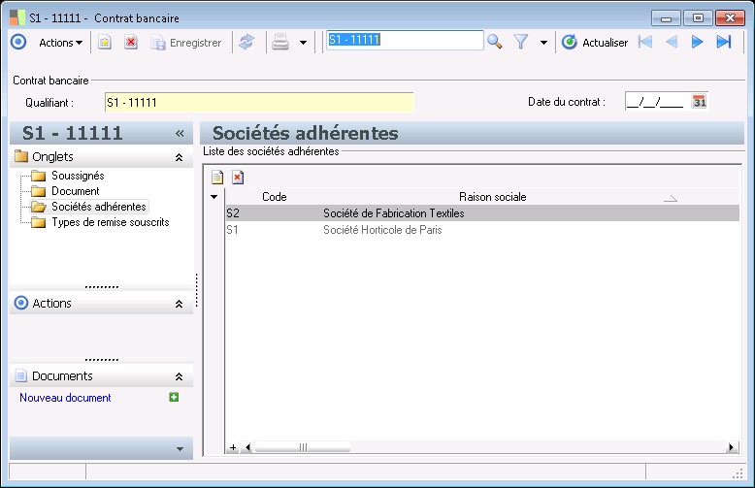Collapse the Onglets section
The height and width of the screenshot is (488, 755).
[180, 157]
